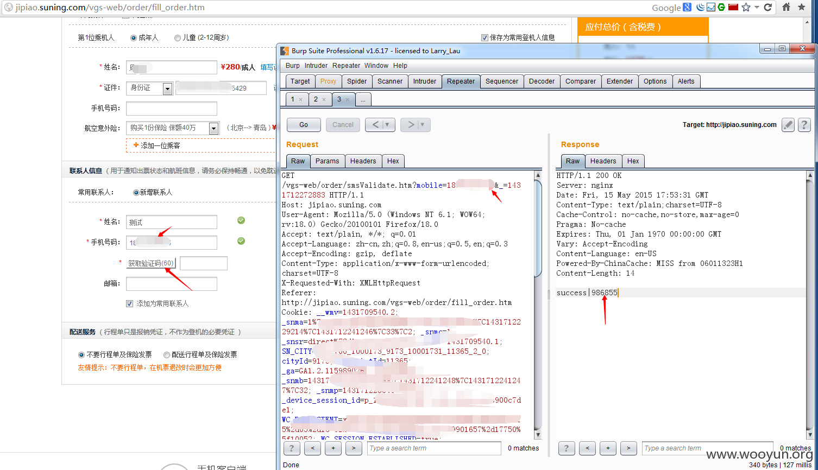The image size is (818, 470).
Task: Switch to the Proxy tab
Action: point(328,81)
